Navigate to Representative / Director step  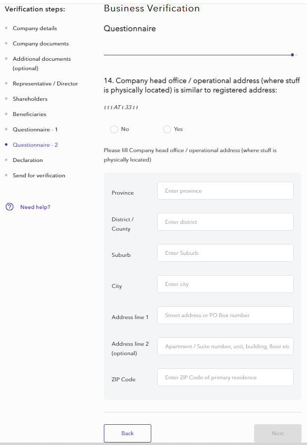click(45, 84)
